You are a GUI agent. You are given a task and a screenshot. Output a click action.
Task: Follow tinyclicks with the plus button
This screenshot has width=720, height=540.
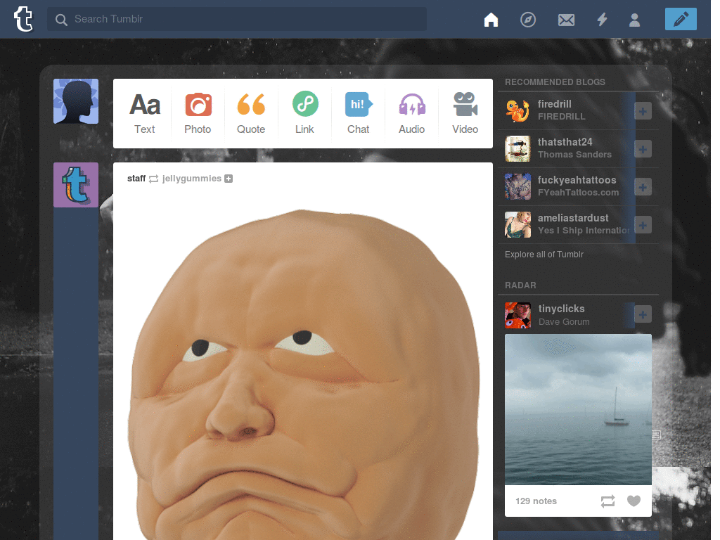pyautogui.click(x=643, y=314)
